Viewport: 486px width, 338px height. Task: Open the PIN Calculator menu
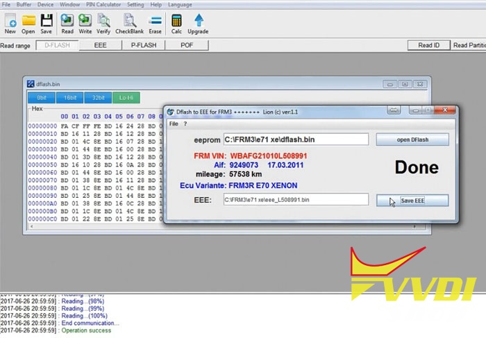click(x=103, y=5)
